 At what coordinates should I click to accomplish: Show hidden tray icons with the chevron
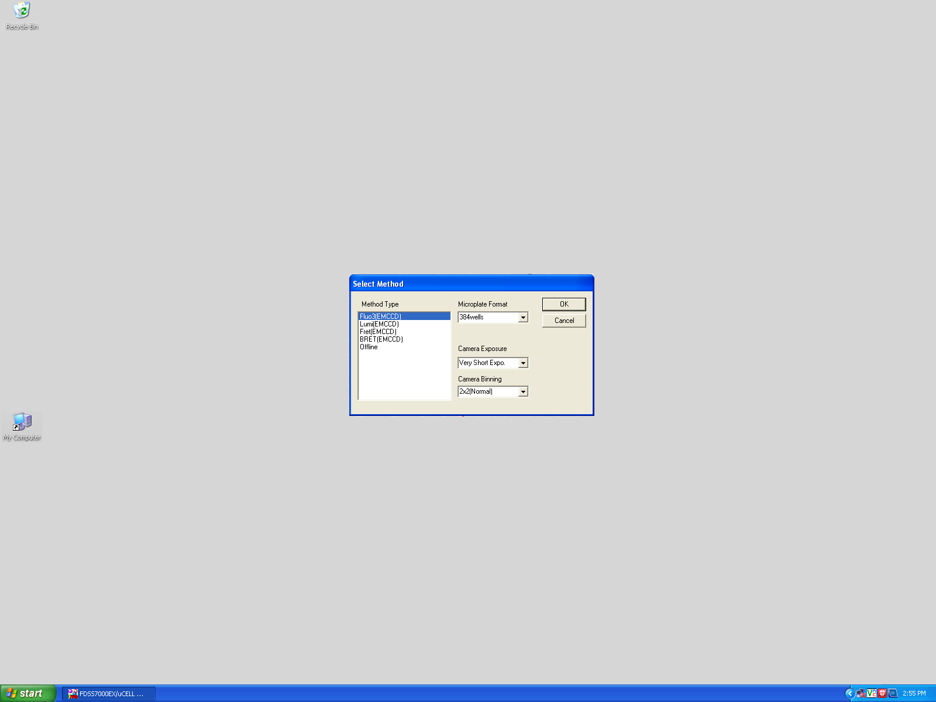(x=849, y=693)
